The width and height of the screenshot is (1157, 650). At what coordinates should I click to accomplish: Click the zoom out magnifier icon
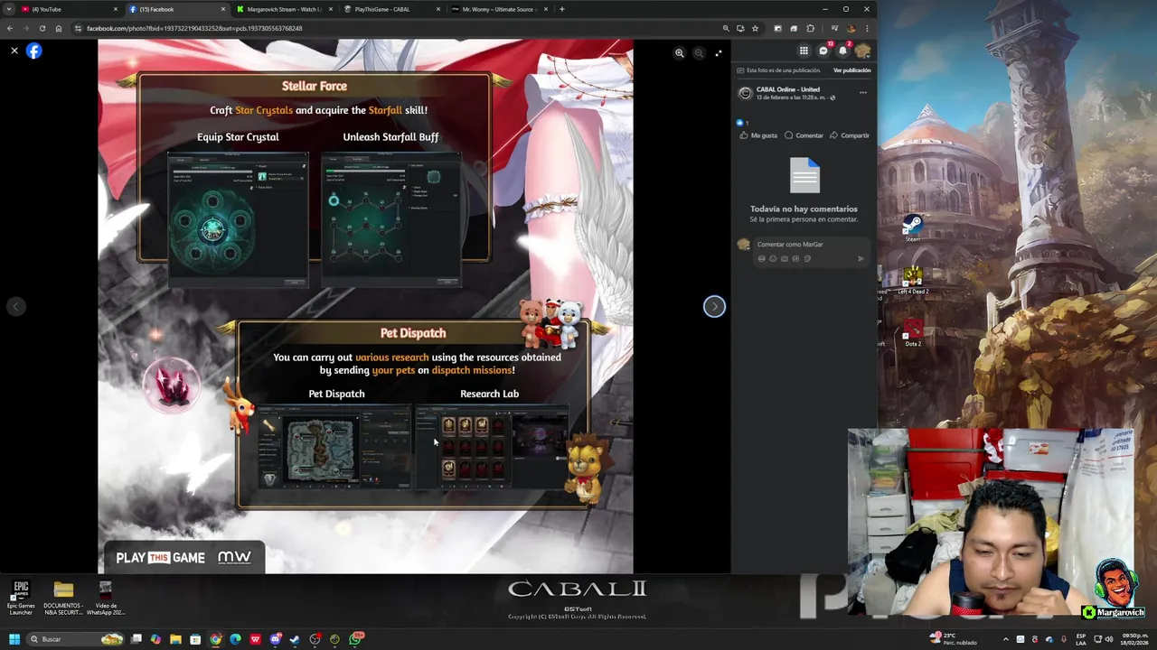(x=699, y=53)
